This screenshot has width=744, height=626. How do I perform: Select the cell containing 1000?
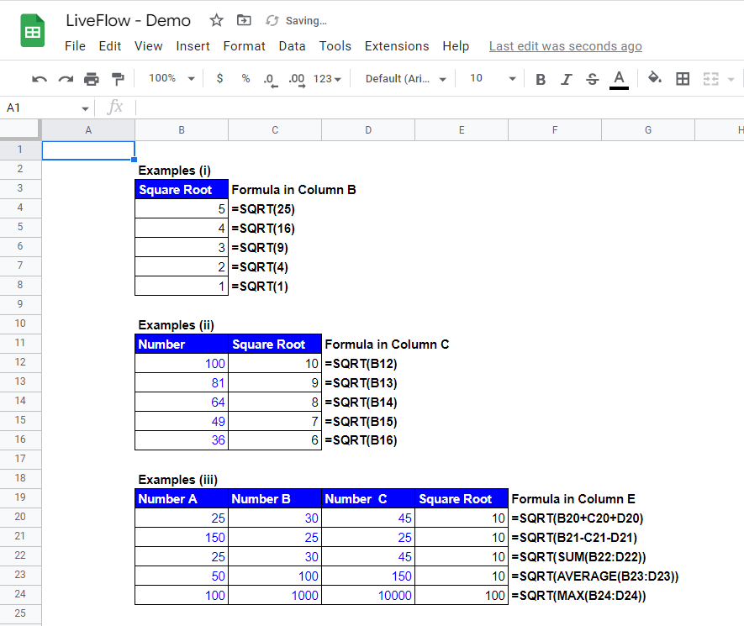pyautogui.click(x=275, y=595)
